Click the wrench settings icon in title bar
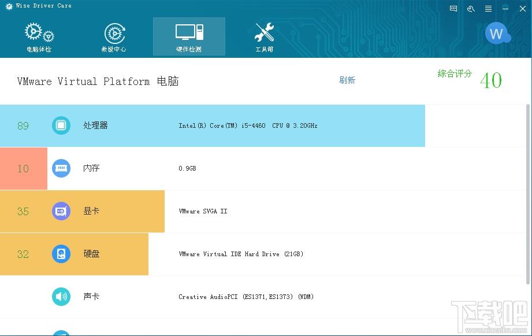This screenshot has height=336, width=532. click(471, 9)
